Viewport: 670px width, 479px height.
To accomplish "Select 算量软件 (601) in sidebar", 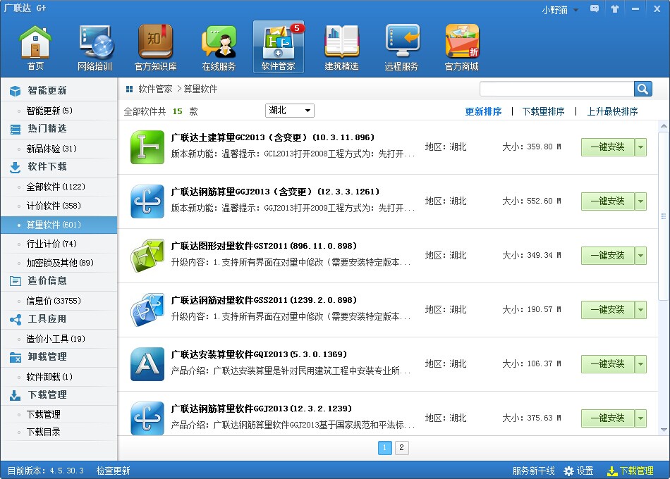I will [x=59, y=225].
